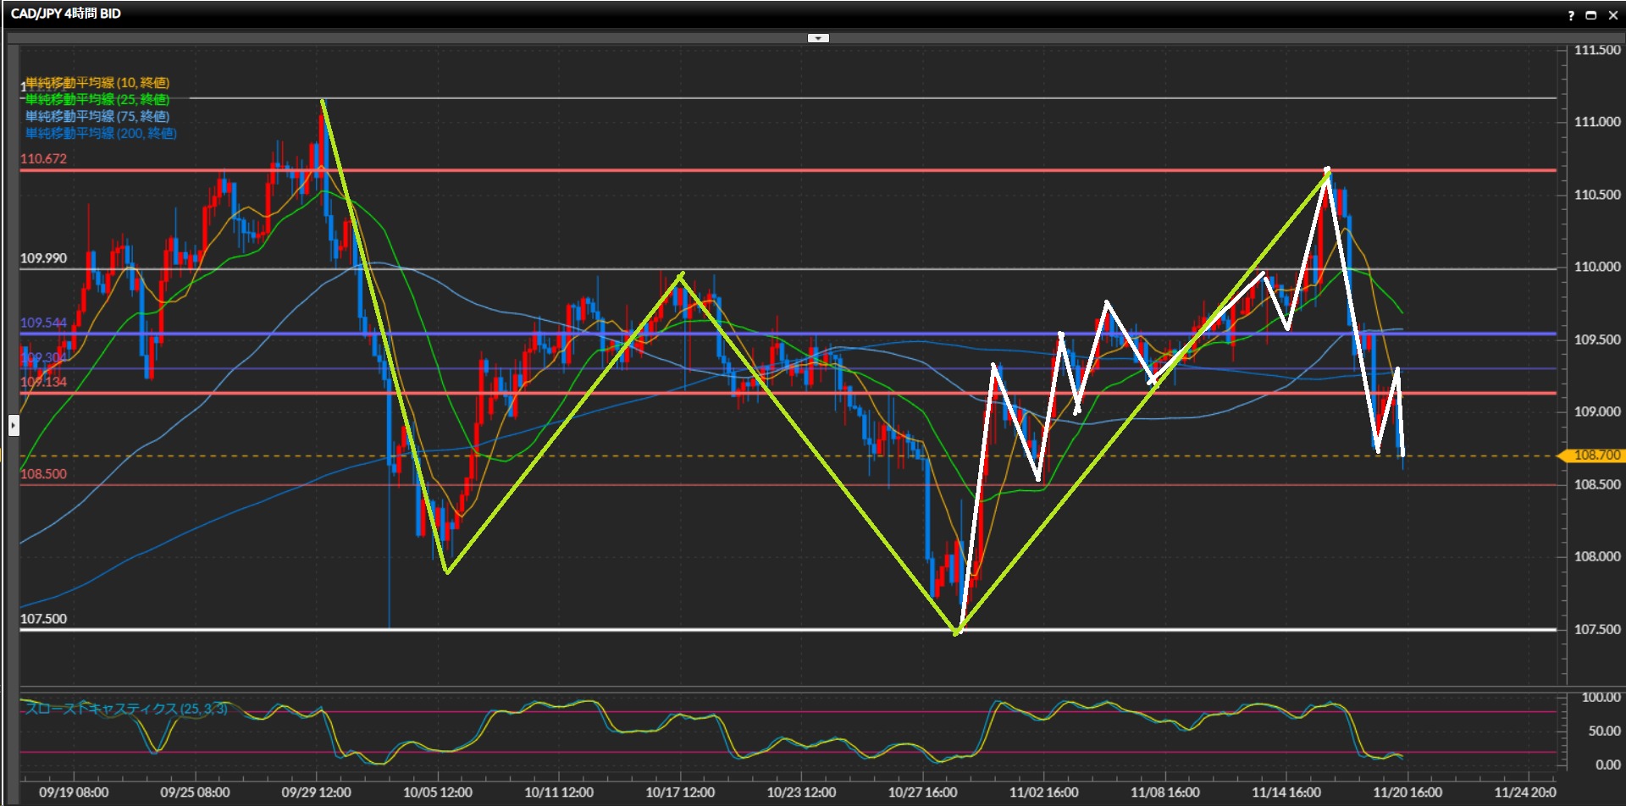Image resolution: width=1626 pixels, height=806 pixels.
Task: Maximize the CAD/JPY chart window
Action: [x=1590, y=15]
